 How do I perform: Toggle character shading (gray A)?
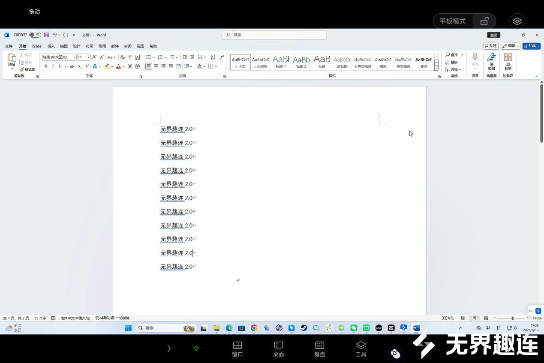130,66
